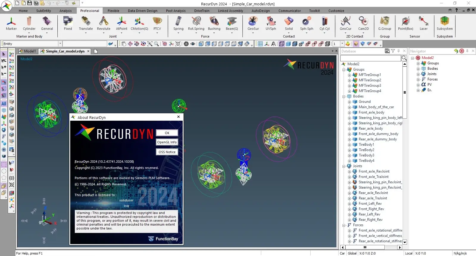Select Rear_Right_Rev joint in tree
The width and height of the screenshot is (476, 256).
tap(370, 220)
